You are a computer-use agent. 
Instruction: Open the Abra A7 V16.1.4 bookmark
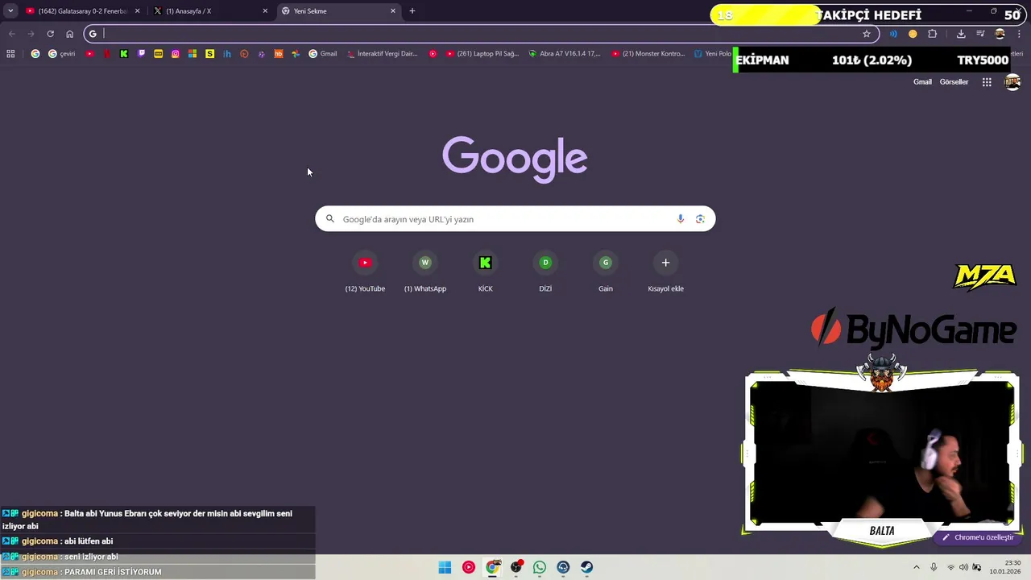[x=565, y=54]
